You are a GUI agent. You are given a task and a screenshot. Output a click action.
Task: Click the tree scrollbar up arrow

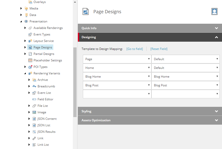pyautogui.click(x=75, y=2)
